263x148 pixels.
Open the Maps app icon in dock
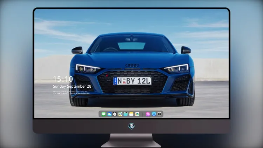point(120,114)
